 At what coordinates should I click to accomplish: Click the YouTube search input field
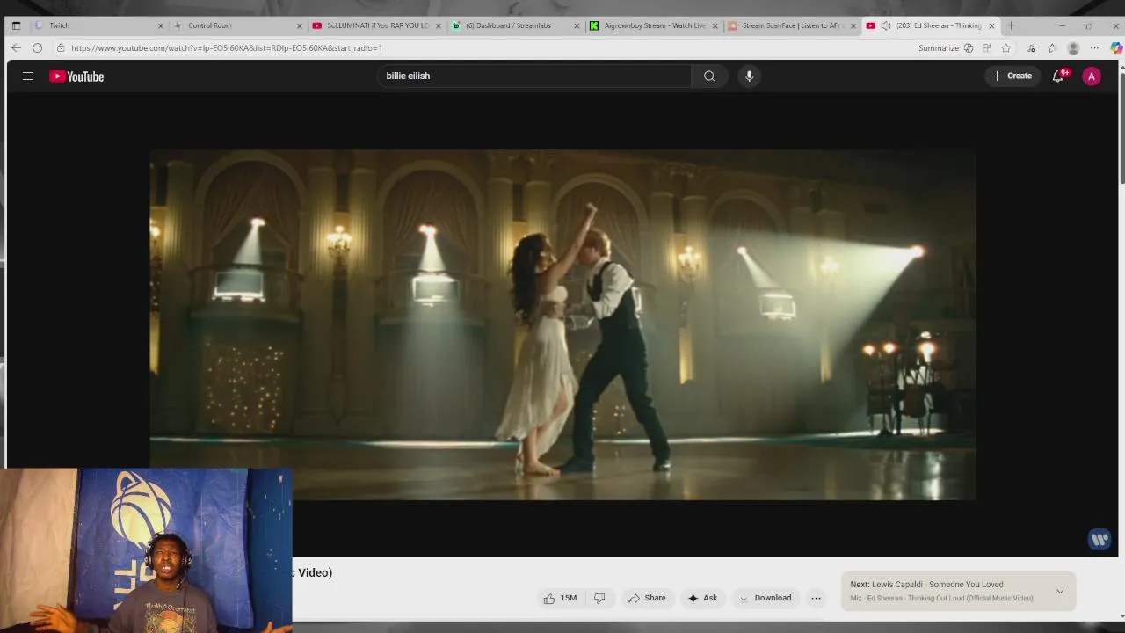(534, 76)
